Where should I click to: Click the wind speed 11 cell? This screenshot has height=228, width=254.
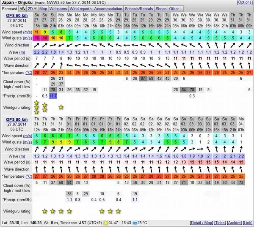pos(36,32)
